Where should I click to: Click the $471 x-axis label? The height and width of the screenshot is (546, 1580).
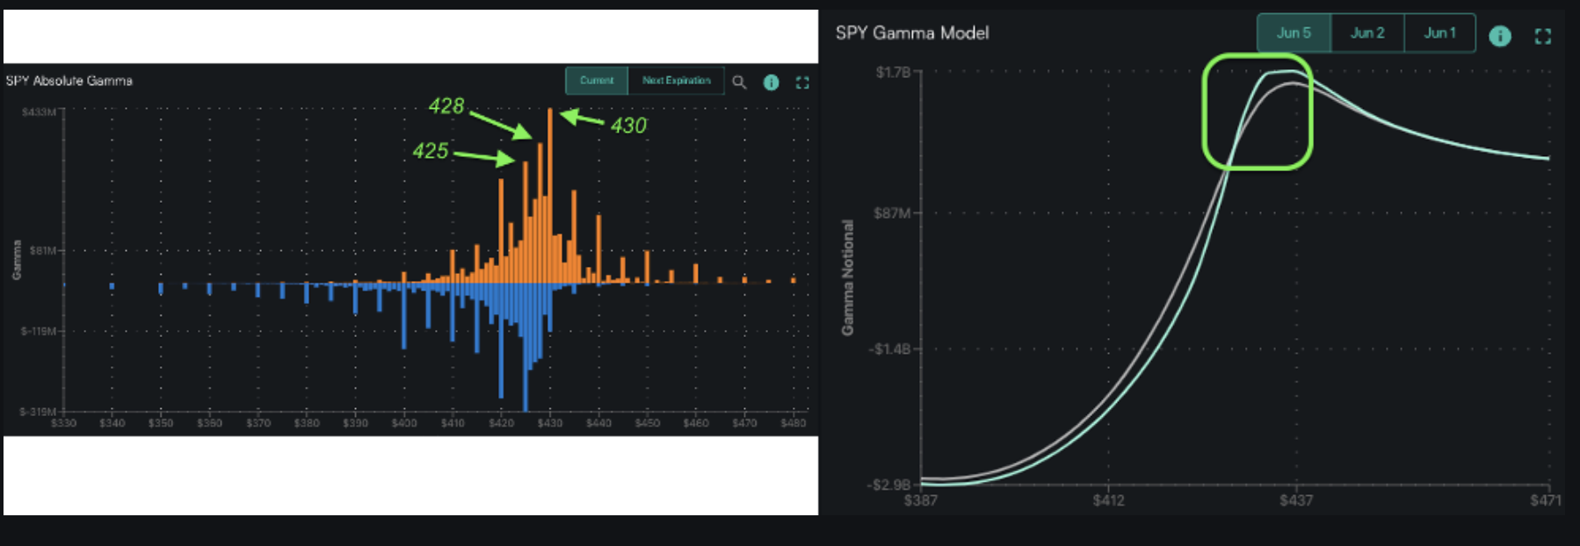coord(1546,500)
